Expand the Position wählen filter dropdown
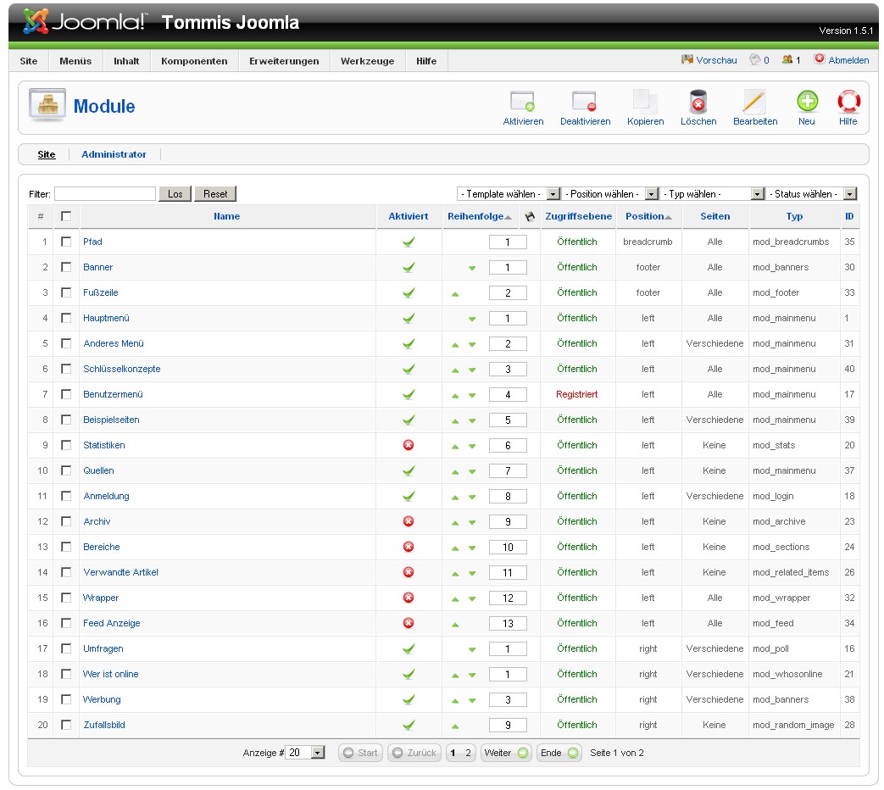 tap(610, 194)
